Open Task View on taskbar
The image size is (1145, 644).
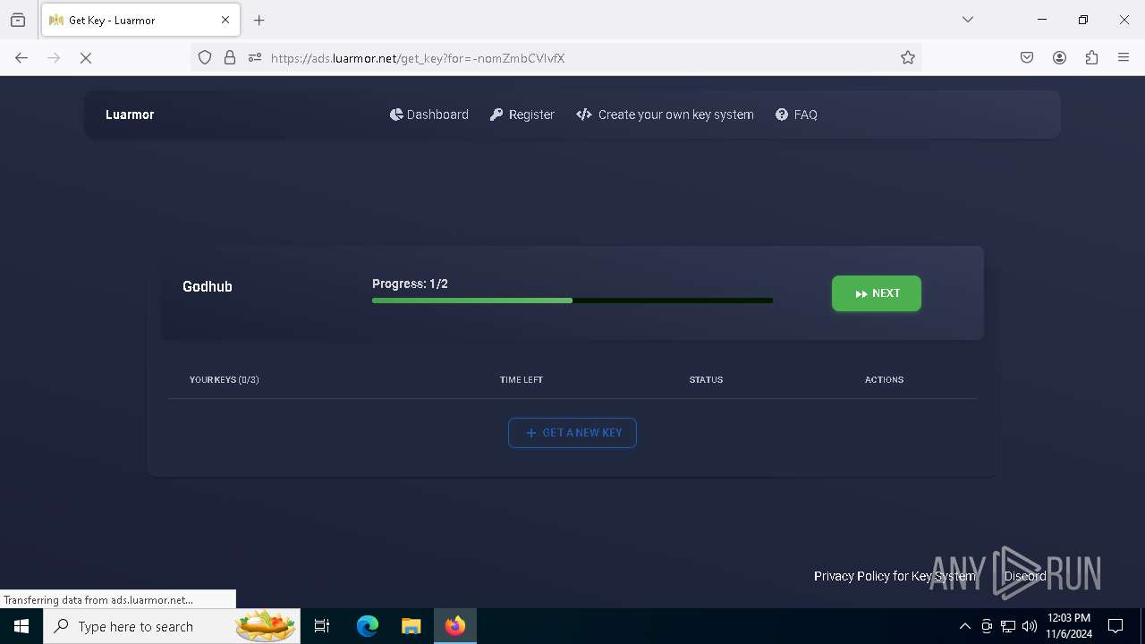[x=322, y=626]
